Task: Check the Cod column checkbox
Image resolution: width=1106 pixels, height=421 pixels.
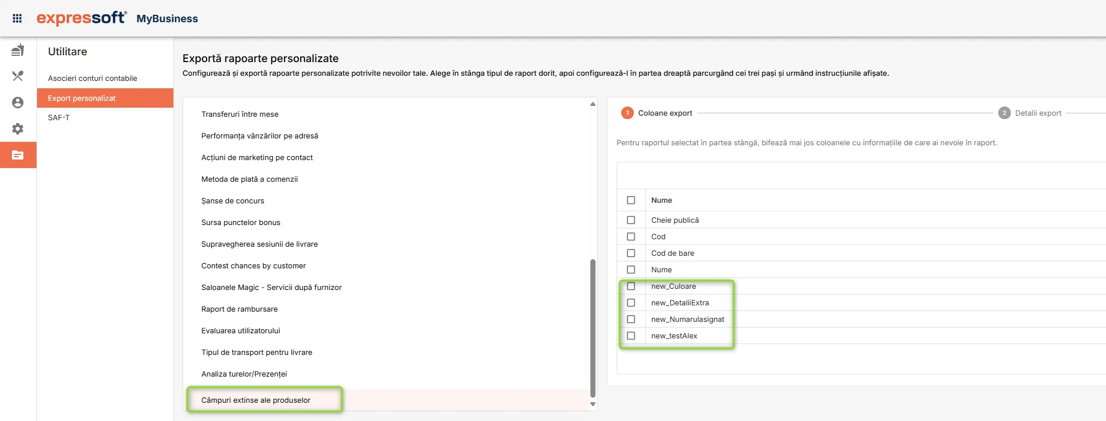Action: [631, 236]
